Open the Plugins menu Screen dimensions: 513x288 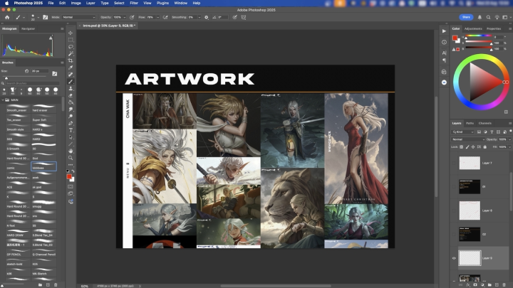[x=162, y=3]
